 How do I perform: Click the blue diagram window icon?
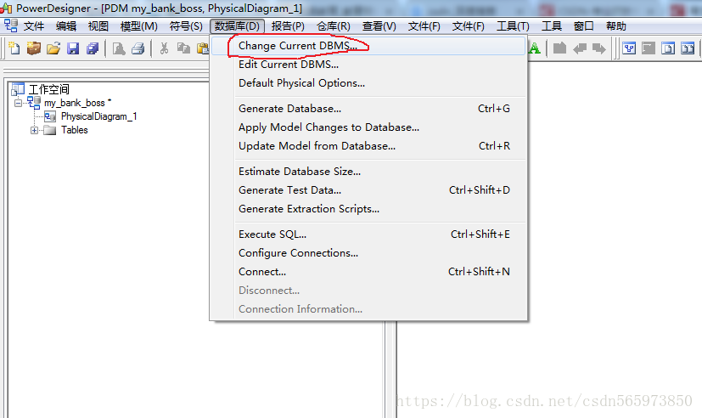tap(629, 48)
